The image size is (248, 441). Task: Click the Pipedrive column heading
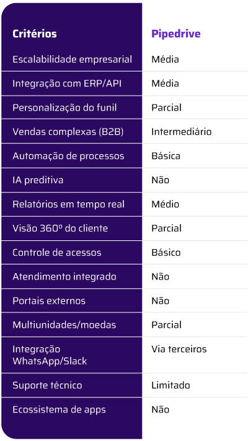click(x=176, y=34)
